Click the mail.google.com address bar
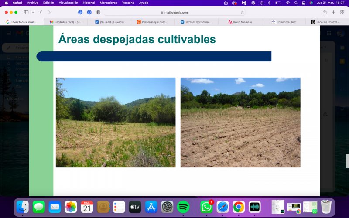 pyautogui.click(x=174, y=13)
